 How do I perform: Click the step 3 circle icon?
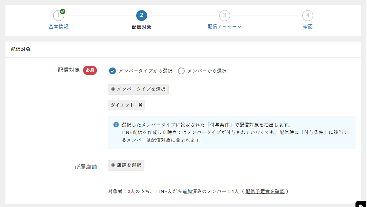[x=225, y=15]
